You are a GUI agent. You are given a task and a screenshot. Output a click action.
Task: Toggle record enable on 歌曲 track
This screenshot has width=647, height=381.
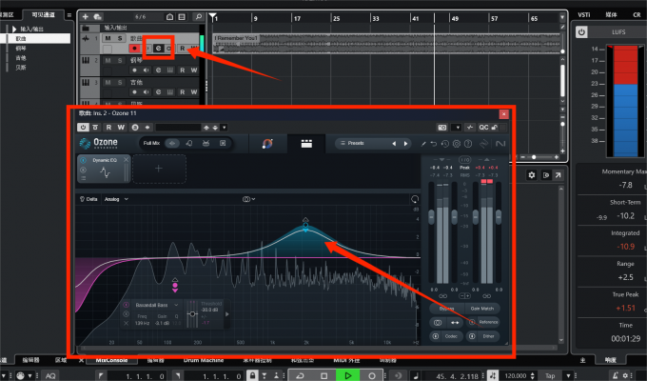134,49
